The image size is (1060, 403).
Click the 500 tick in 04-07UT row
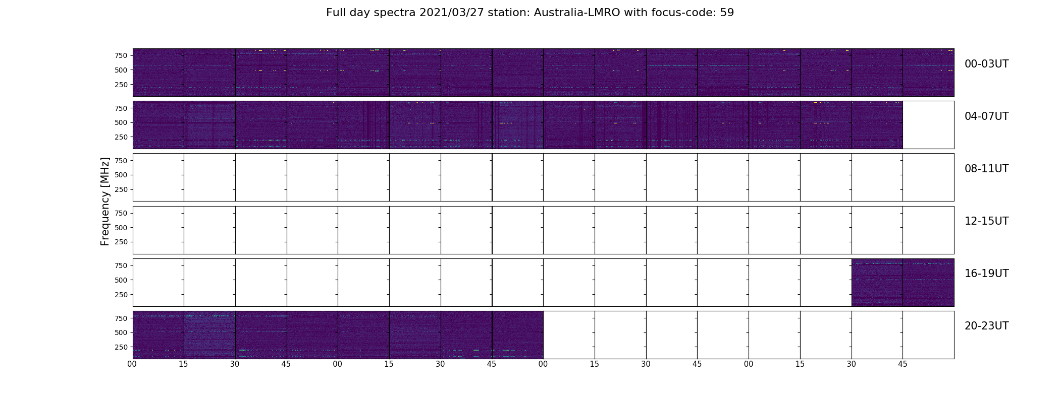pos(121,122)
